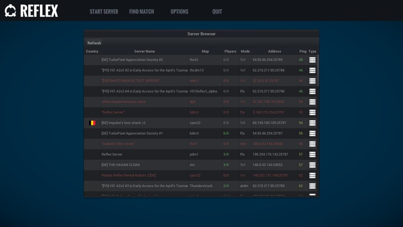
Task: Click the "6/8" players count
Action: pos(226,133)
